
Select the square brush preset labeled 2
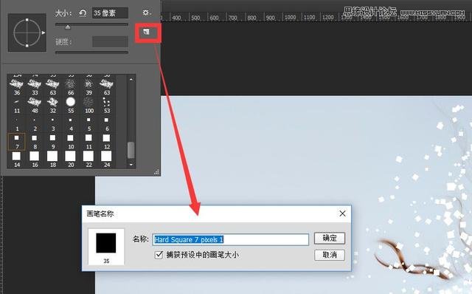pyautogui.click(x=35, y=123)
